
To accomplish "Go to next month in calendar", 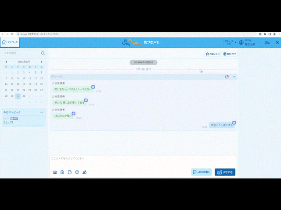I will tap(42, 62).
